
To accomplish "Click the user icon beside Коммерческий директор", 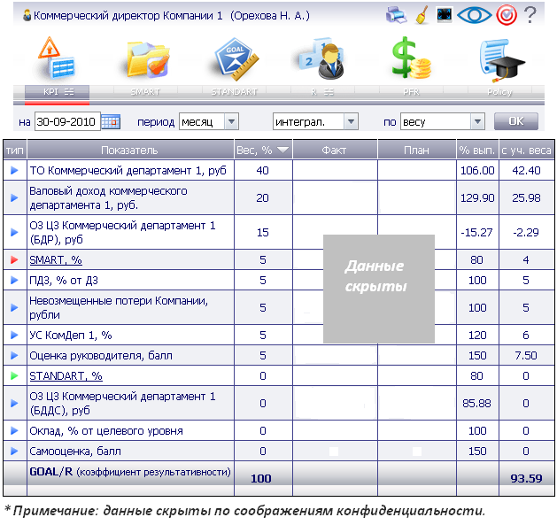I will point(27,15).
